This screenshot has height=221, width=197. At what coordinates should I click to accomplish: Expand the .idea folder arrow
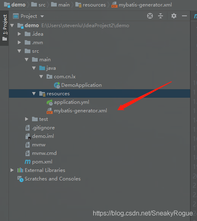pos(19,34)
